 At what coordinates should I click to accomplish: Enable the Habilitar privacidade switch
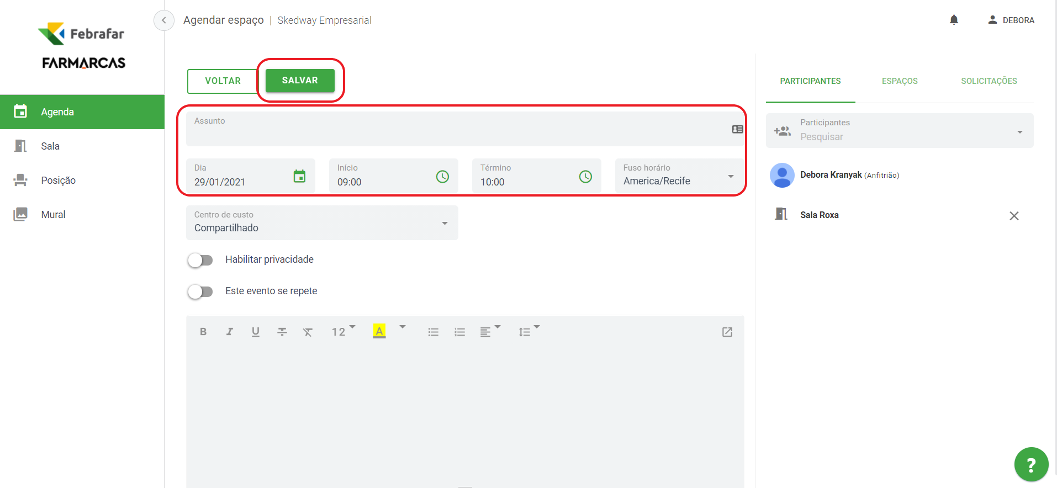(200, 260)
